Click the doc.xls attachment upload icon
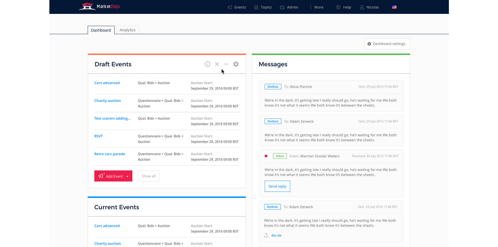This screenshot has height=247, width=498. click(266, 235)
